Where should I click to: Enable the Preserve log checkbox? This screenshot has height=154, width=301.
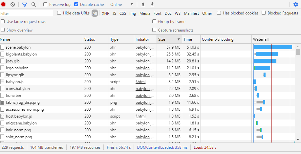(x=46, y=5)
